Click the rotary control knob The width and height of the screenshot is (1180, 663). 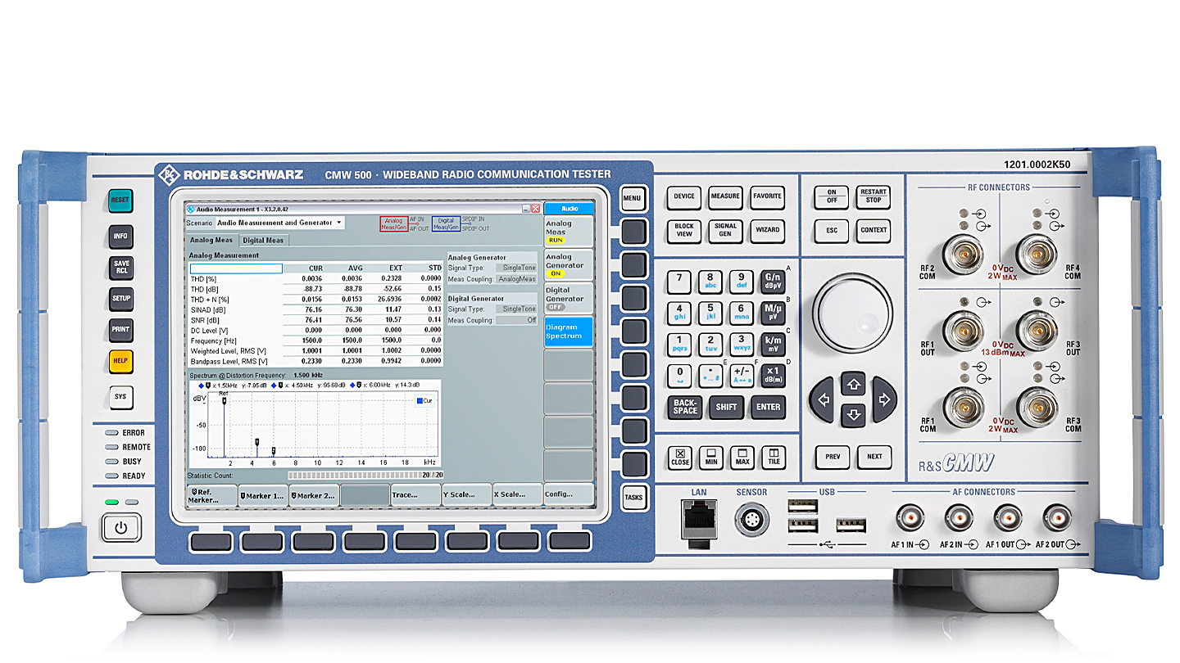pyautogui.click(x=852, y=313)
